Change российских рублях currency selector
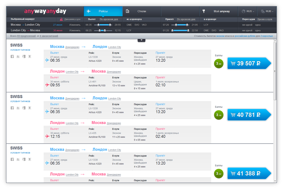 [245, 36]
